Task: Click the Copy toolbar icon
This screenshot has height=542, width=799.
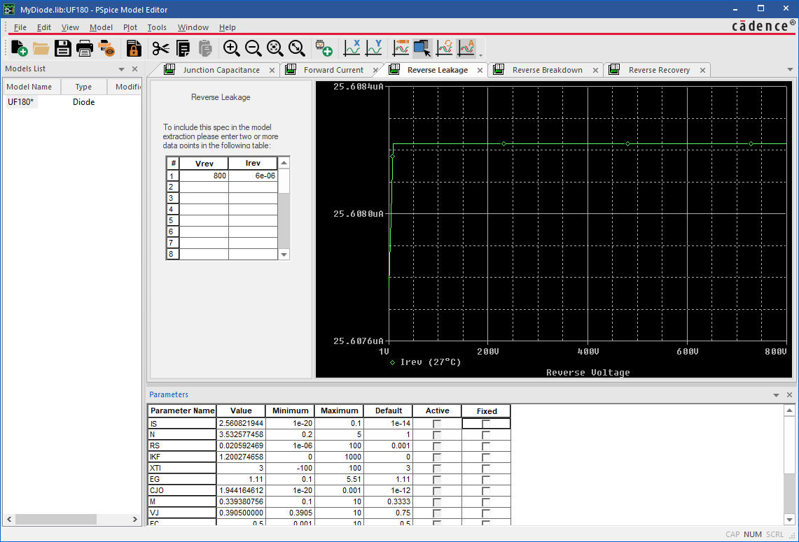Action: (x=183, y=48)
